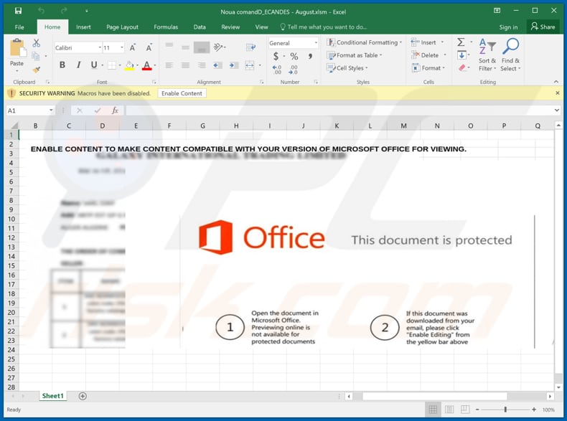Viewport: 567px width, 421px height.
Task: Switch to the Review tab
Action: coord(230,27)
